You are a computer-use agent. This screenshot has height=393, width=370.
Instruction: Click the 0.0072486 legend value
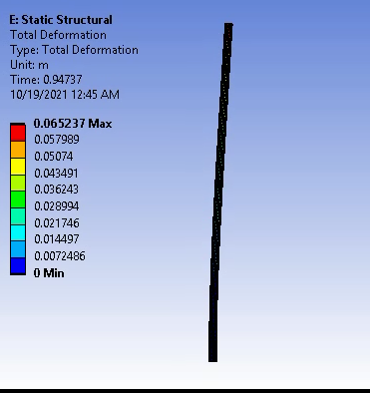point(60,256)
